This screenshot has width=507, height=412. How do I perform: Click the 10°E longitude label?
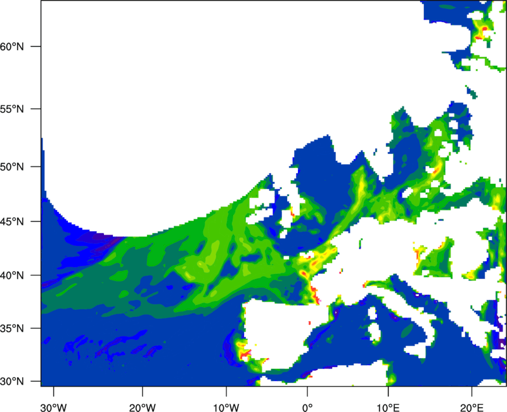click(388, 408)
